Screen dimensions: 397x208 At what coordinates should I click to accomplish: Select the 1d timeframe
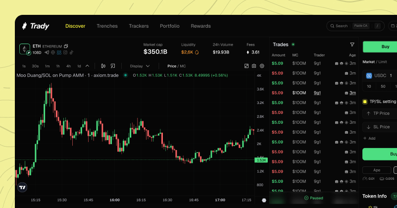(x=79, y=66)
